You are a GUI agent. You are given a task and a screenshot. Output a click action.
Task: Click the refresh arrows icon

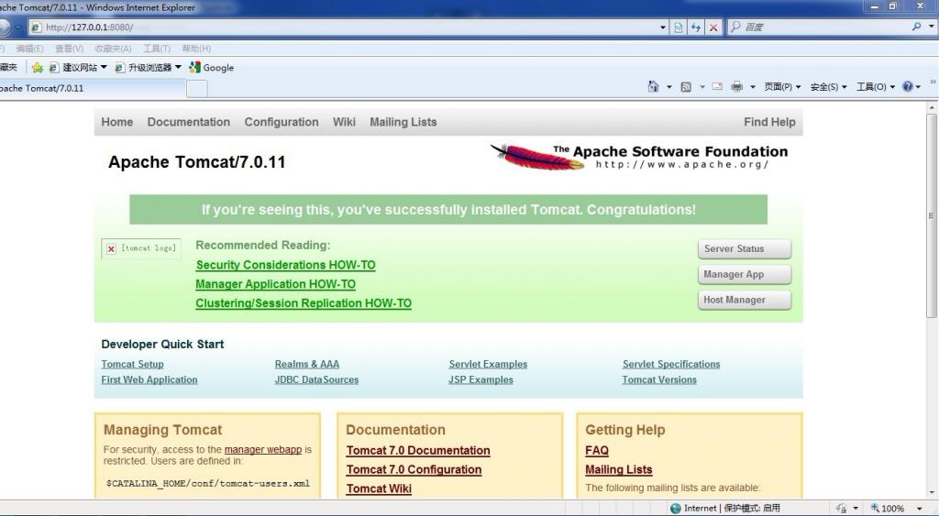pyautogui.click(x=696, y=27)
